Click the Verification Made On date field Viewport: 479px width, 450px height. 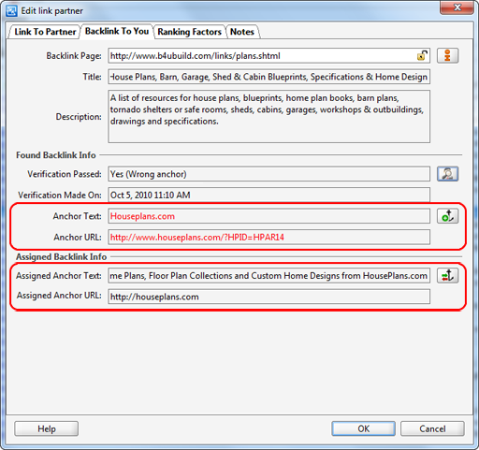point(269,195)
